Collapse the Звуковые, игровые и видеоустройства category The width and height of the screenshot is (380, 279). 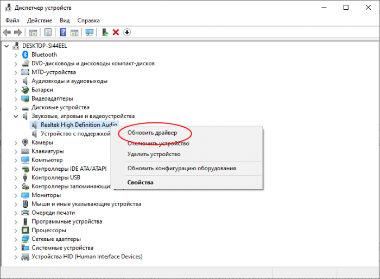click(x=16, y=116)
